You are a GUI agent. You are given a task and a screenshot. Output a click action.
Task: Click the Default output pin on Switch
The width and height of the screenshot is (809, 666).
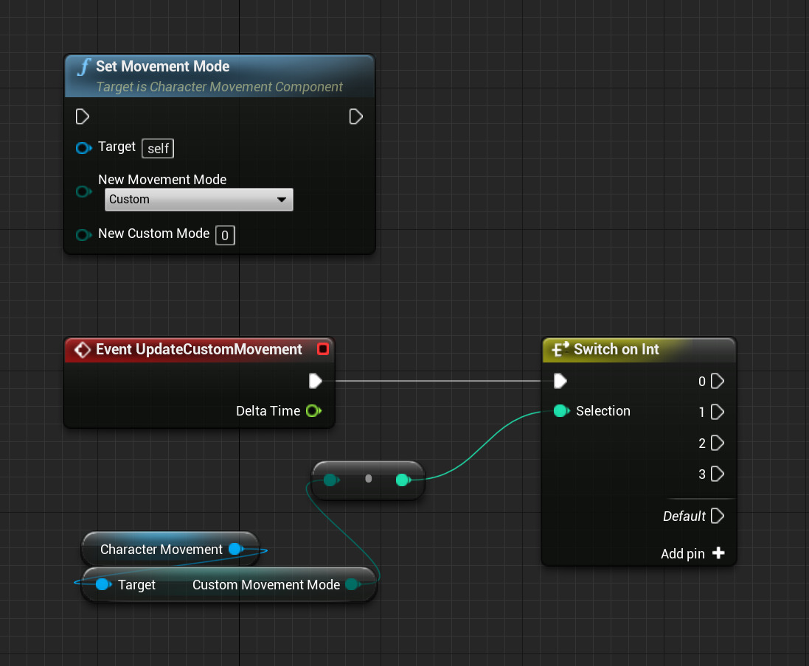pos(717,516)
